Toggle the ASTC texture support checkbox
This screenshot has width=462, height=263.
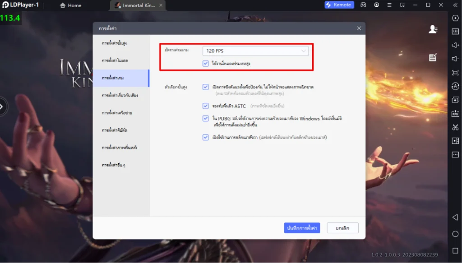(x=206, y=106)
